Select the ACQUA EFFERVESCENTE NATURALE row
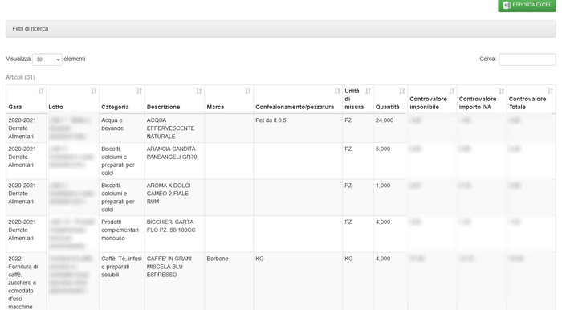The image size is (562, 310). point(281,128)
